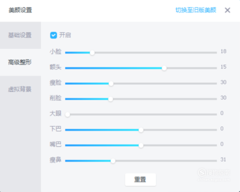The image size is (240, 192).
Task: Select the 高级整形 tab
Action: [21, 62]
